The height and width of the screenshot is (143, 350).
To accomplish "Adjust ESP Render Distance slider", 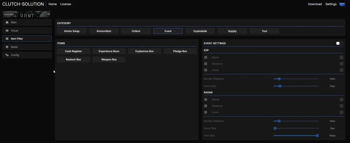I will [x=296, y=79].
